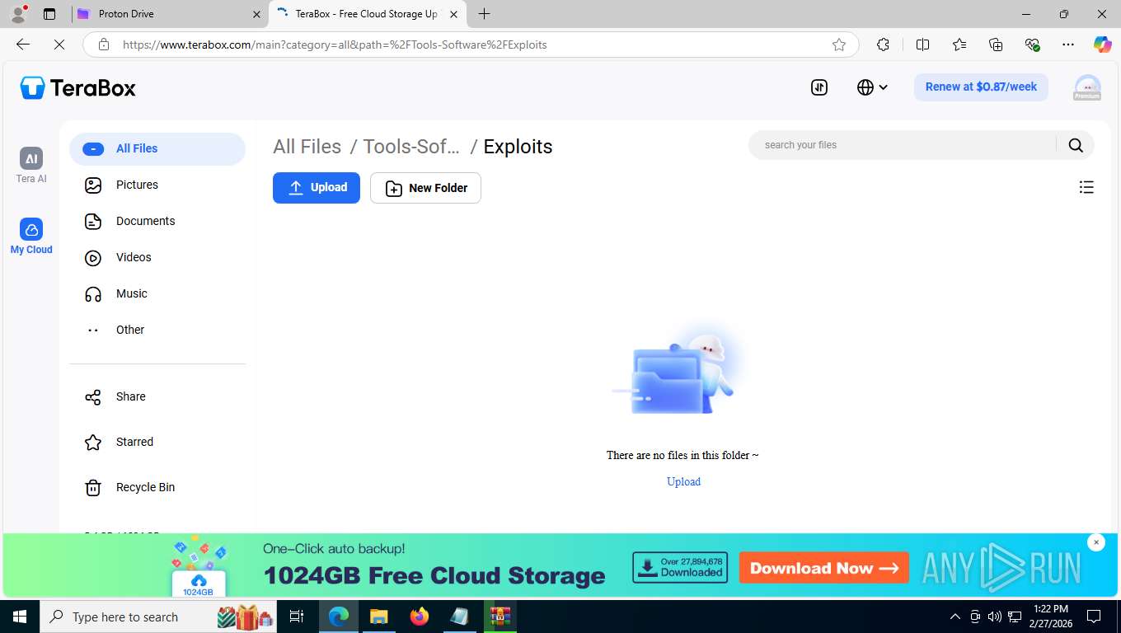Viewport: 1121px width, 633px height.
Task: Click the taskbar search box
Action: 159,617
